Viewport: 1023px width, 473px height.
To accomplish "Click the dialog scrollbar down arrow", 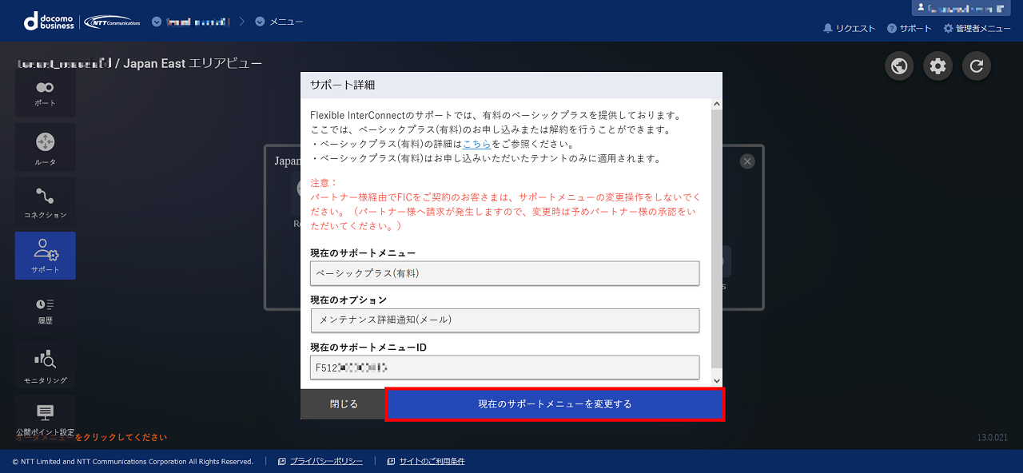I will [x=716, y=381].
